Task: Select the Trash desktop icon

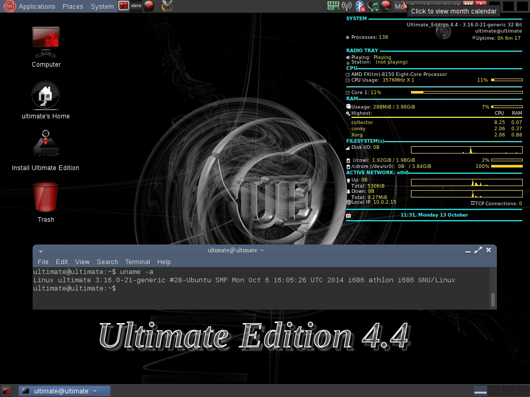Action: click(x=46, y=203)
